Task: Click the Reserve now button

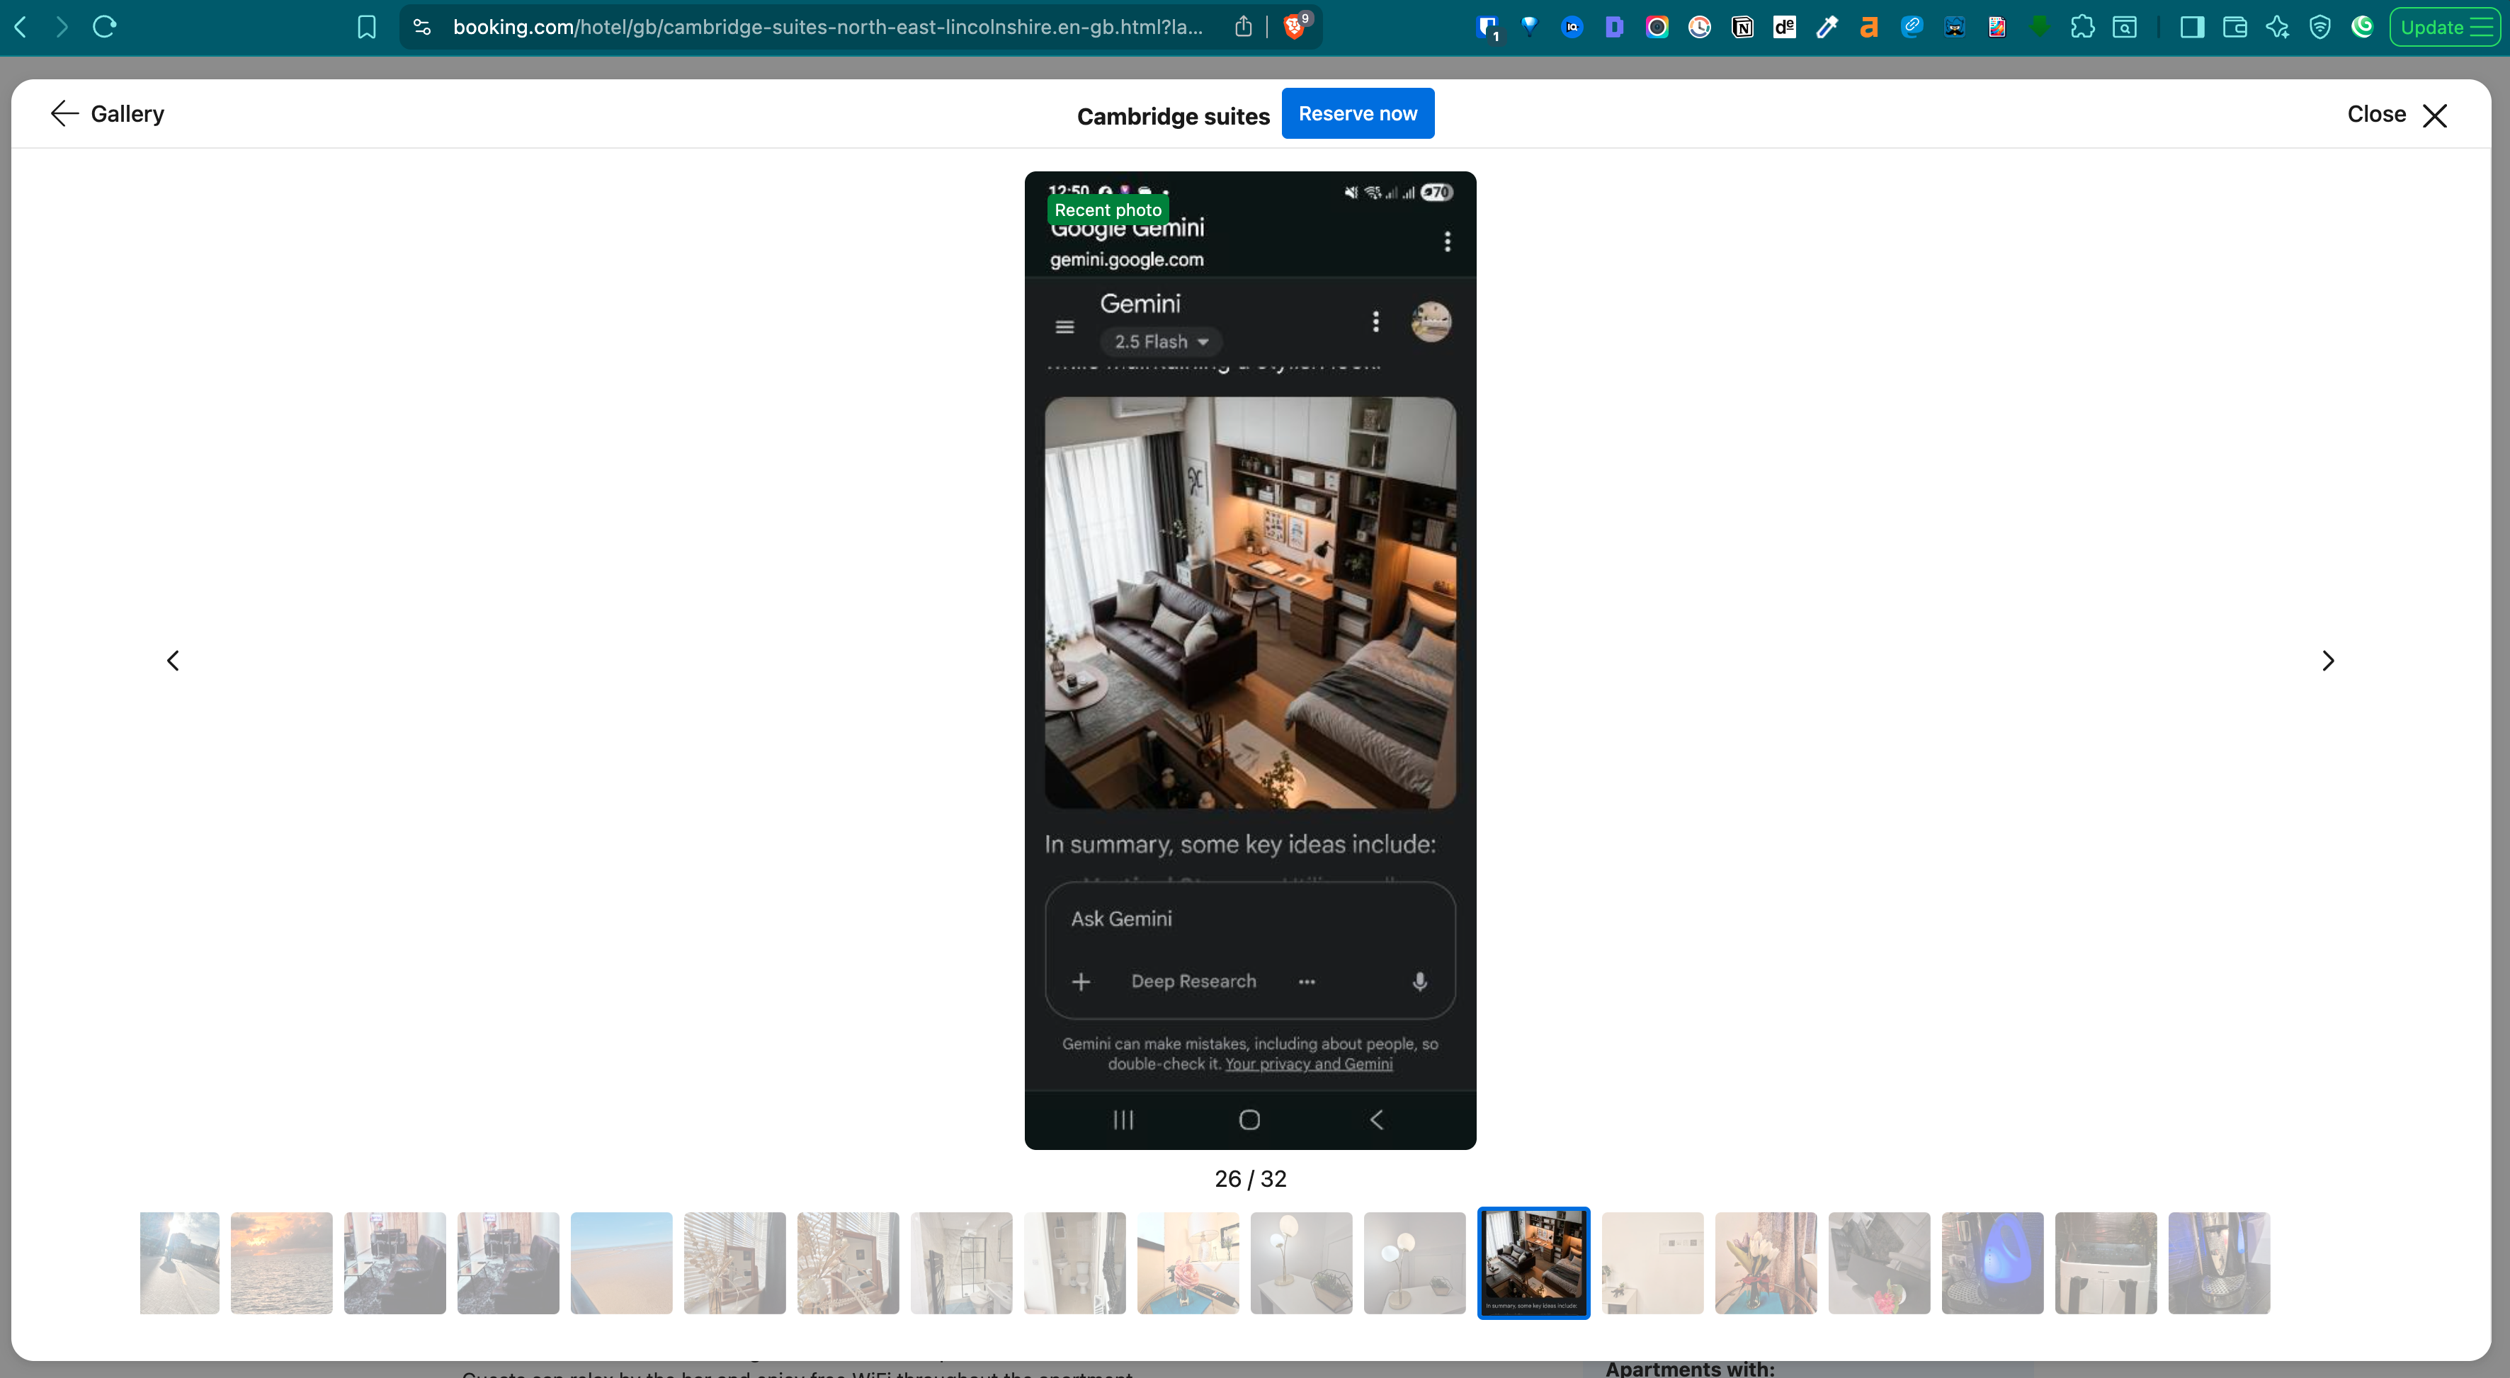Action: [1357, 113]
